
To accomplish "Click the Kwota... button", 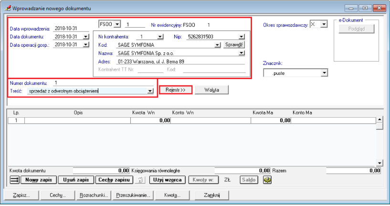I will (172, 196).
